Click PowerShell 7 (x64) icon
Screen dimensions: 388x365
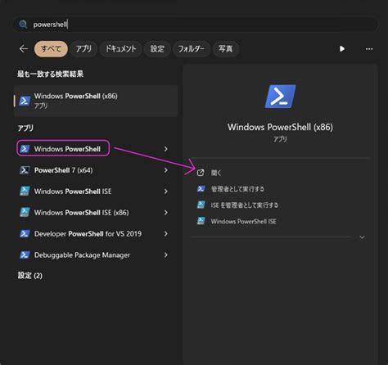[25, 170]
